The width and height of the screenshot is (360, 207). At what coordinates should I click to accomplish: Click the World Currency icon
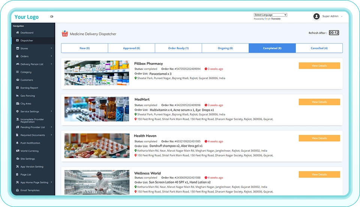point(18,151)
